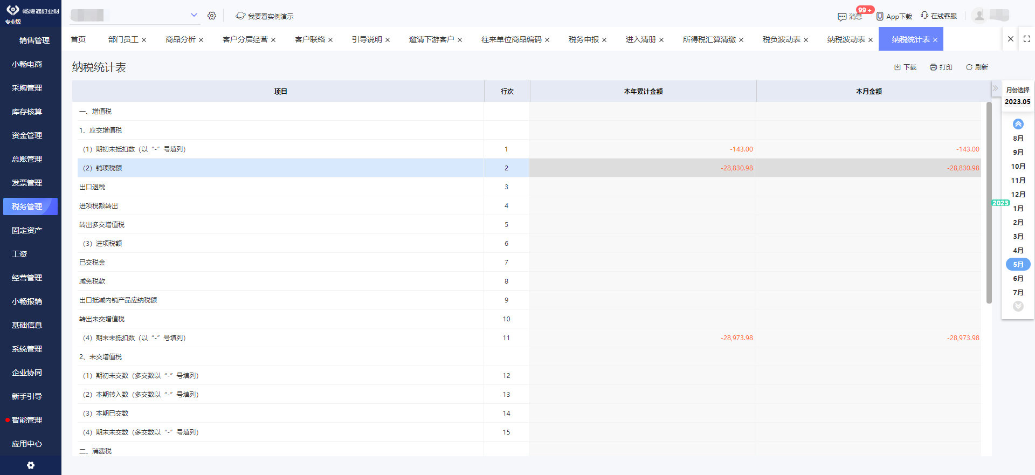This screenshot has height=475, width=1035.
Task: Open 应用中心 in sidebar
Action: point(27,444)
